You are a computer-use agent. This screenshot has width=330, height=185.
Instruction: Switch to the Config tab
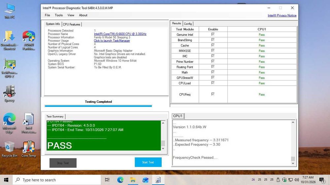[x=188, y=24]
